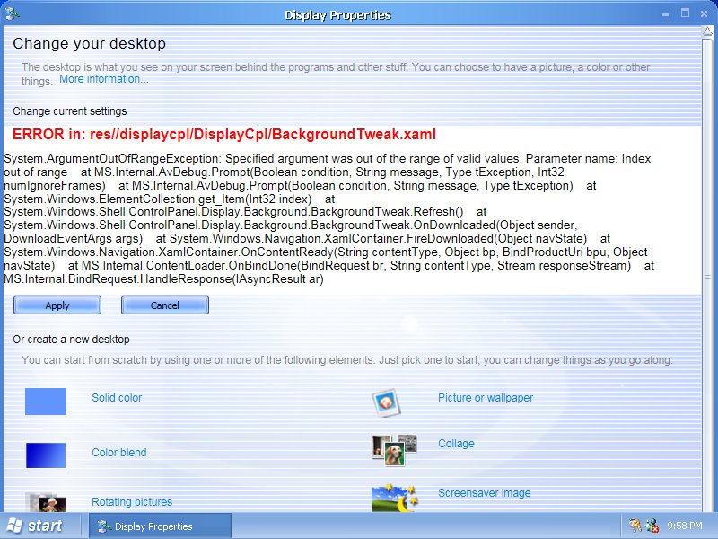Select the Collage text link
The image size is (718, 539).
pos(456,444)
